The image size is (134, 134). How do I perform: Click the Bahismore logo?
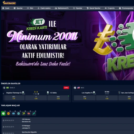pyautogui.click(x=9, y=3)
